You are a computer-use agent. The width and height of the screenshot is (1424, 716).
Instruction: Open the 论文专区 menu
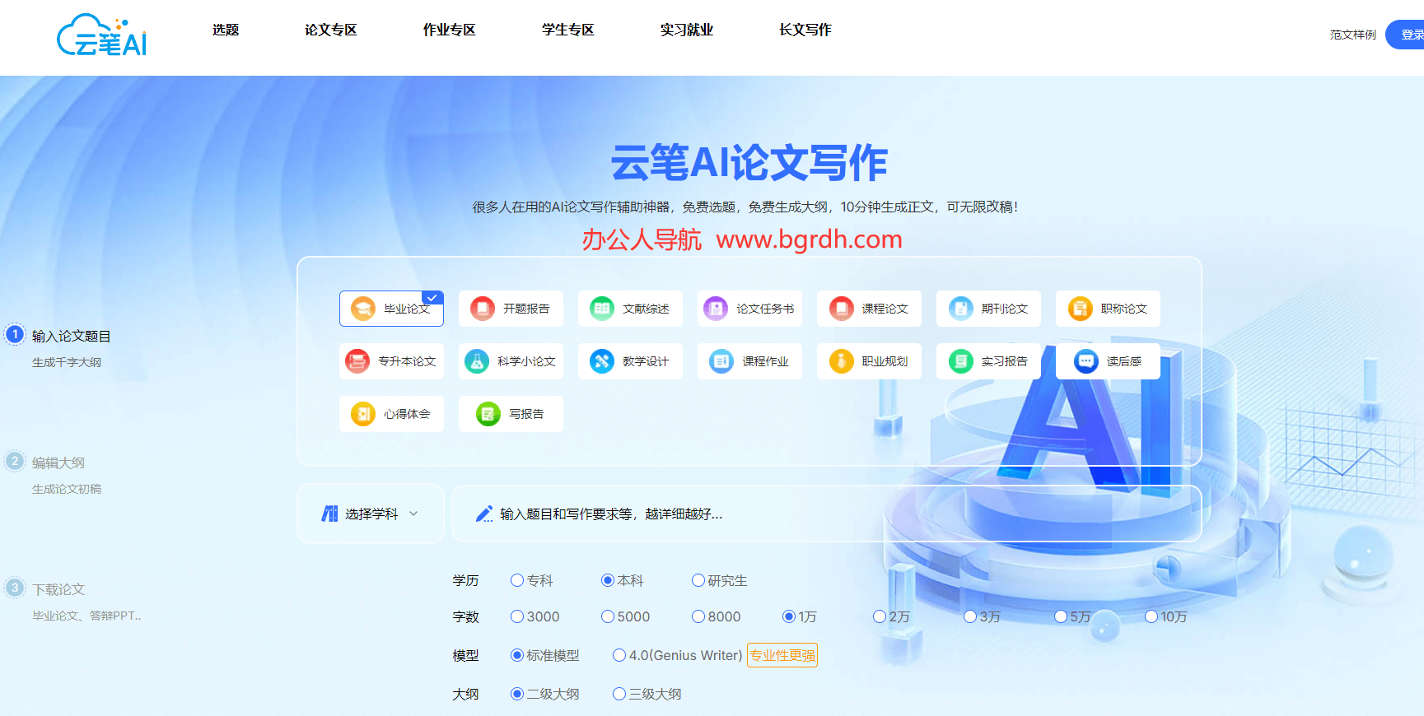[x=330, y=30]
